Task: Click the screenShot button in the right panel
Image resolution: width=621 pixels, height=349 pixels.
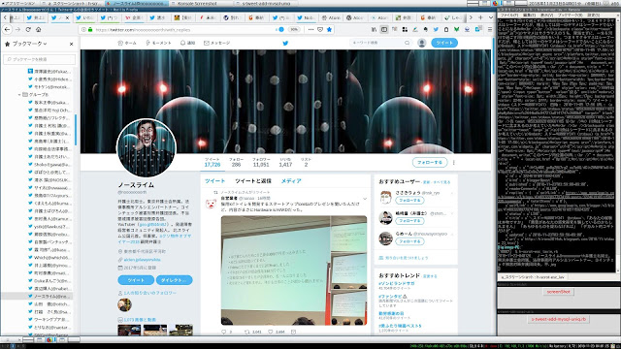Action: tap(559, 292)
